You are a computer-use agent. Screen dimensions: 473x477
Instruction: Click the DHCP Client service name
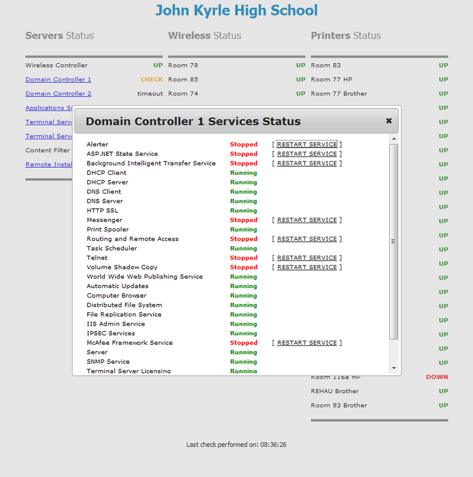[106, 172]
